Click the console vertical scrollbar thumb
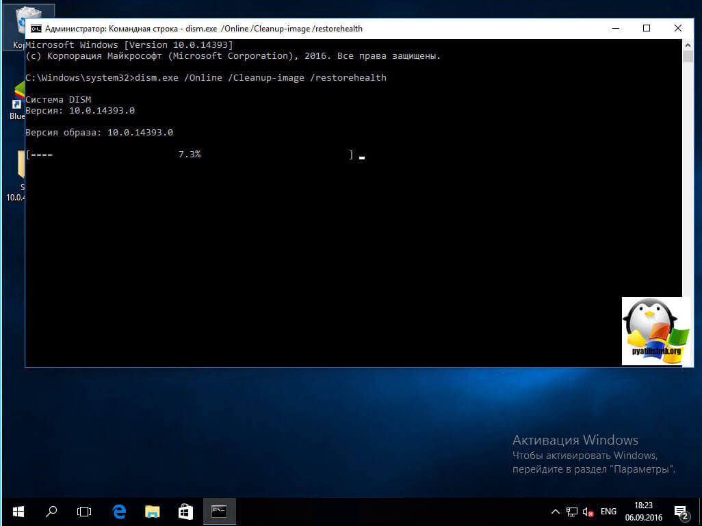This screenshot has width=702, height=526. tap(688, 56)
